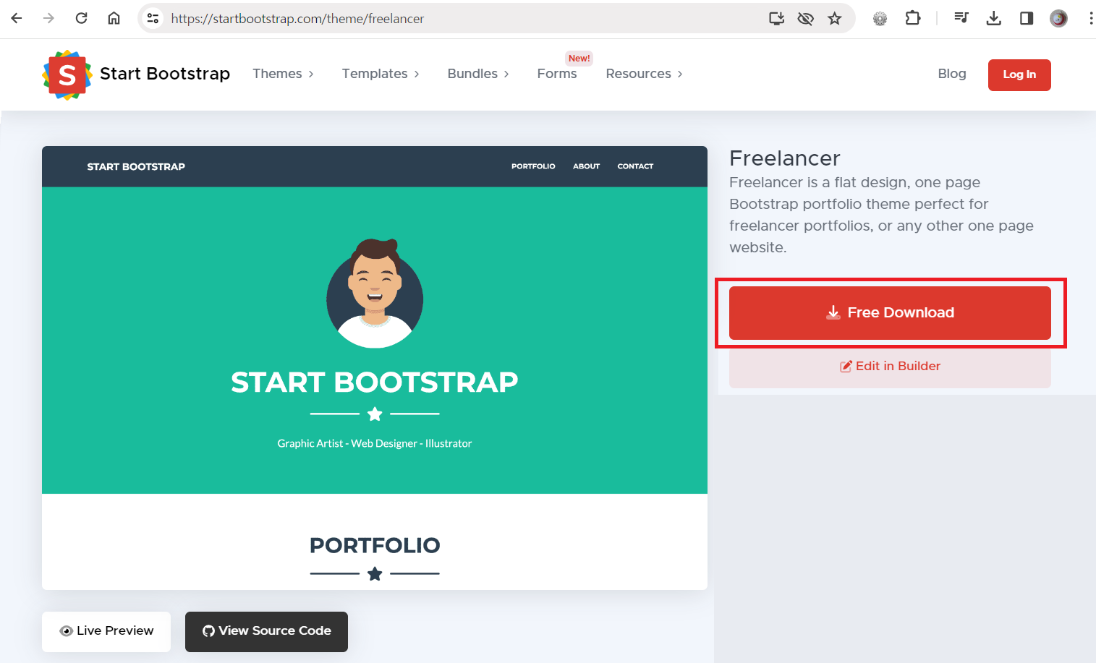Open the browser home page icon
The image size is (1096, 663).
click(114, 18)
